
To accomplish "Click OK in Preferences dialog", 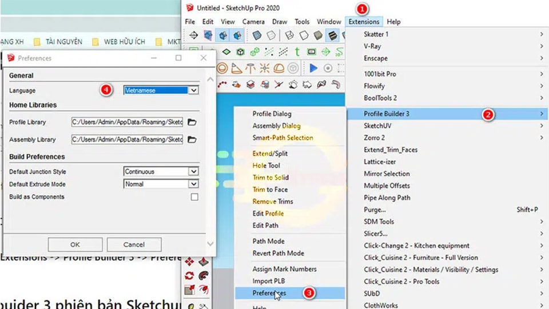I will point(75,244).
